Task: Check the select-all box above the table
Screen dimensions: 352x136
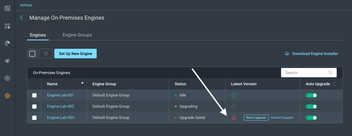Action: 32,54
